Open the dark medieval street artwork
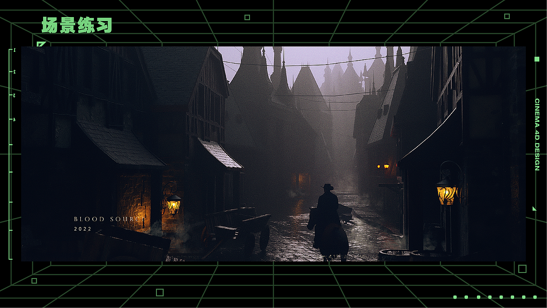This screenshot has width=547, height=308. click(273, 154)
